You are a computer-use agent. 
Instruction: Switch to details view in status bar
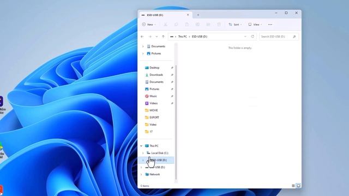point(293,186)
